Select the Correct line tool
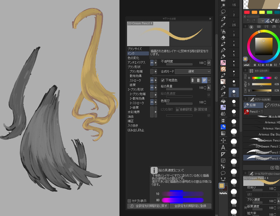 point(223,179)
